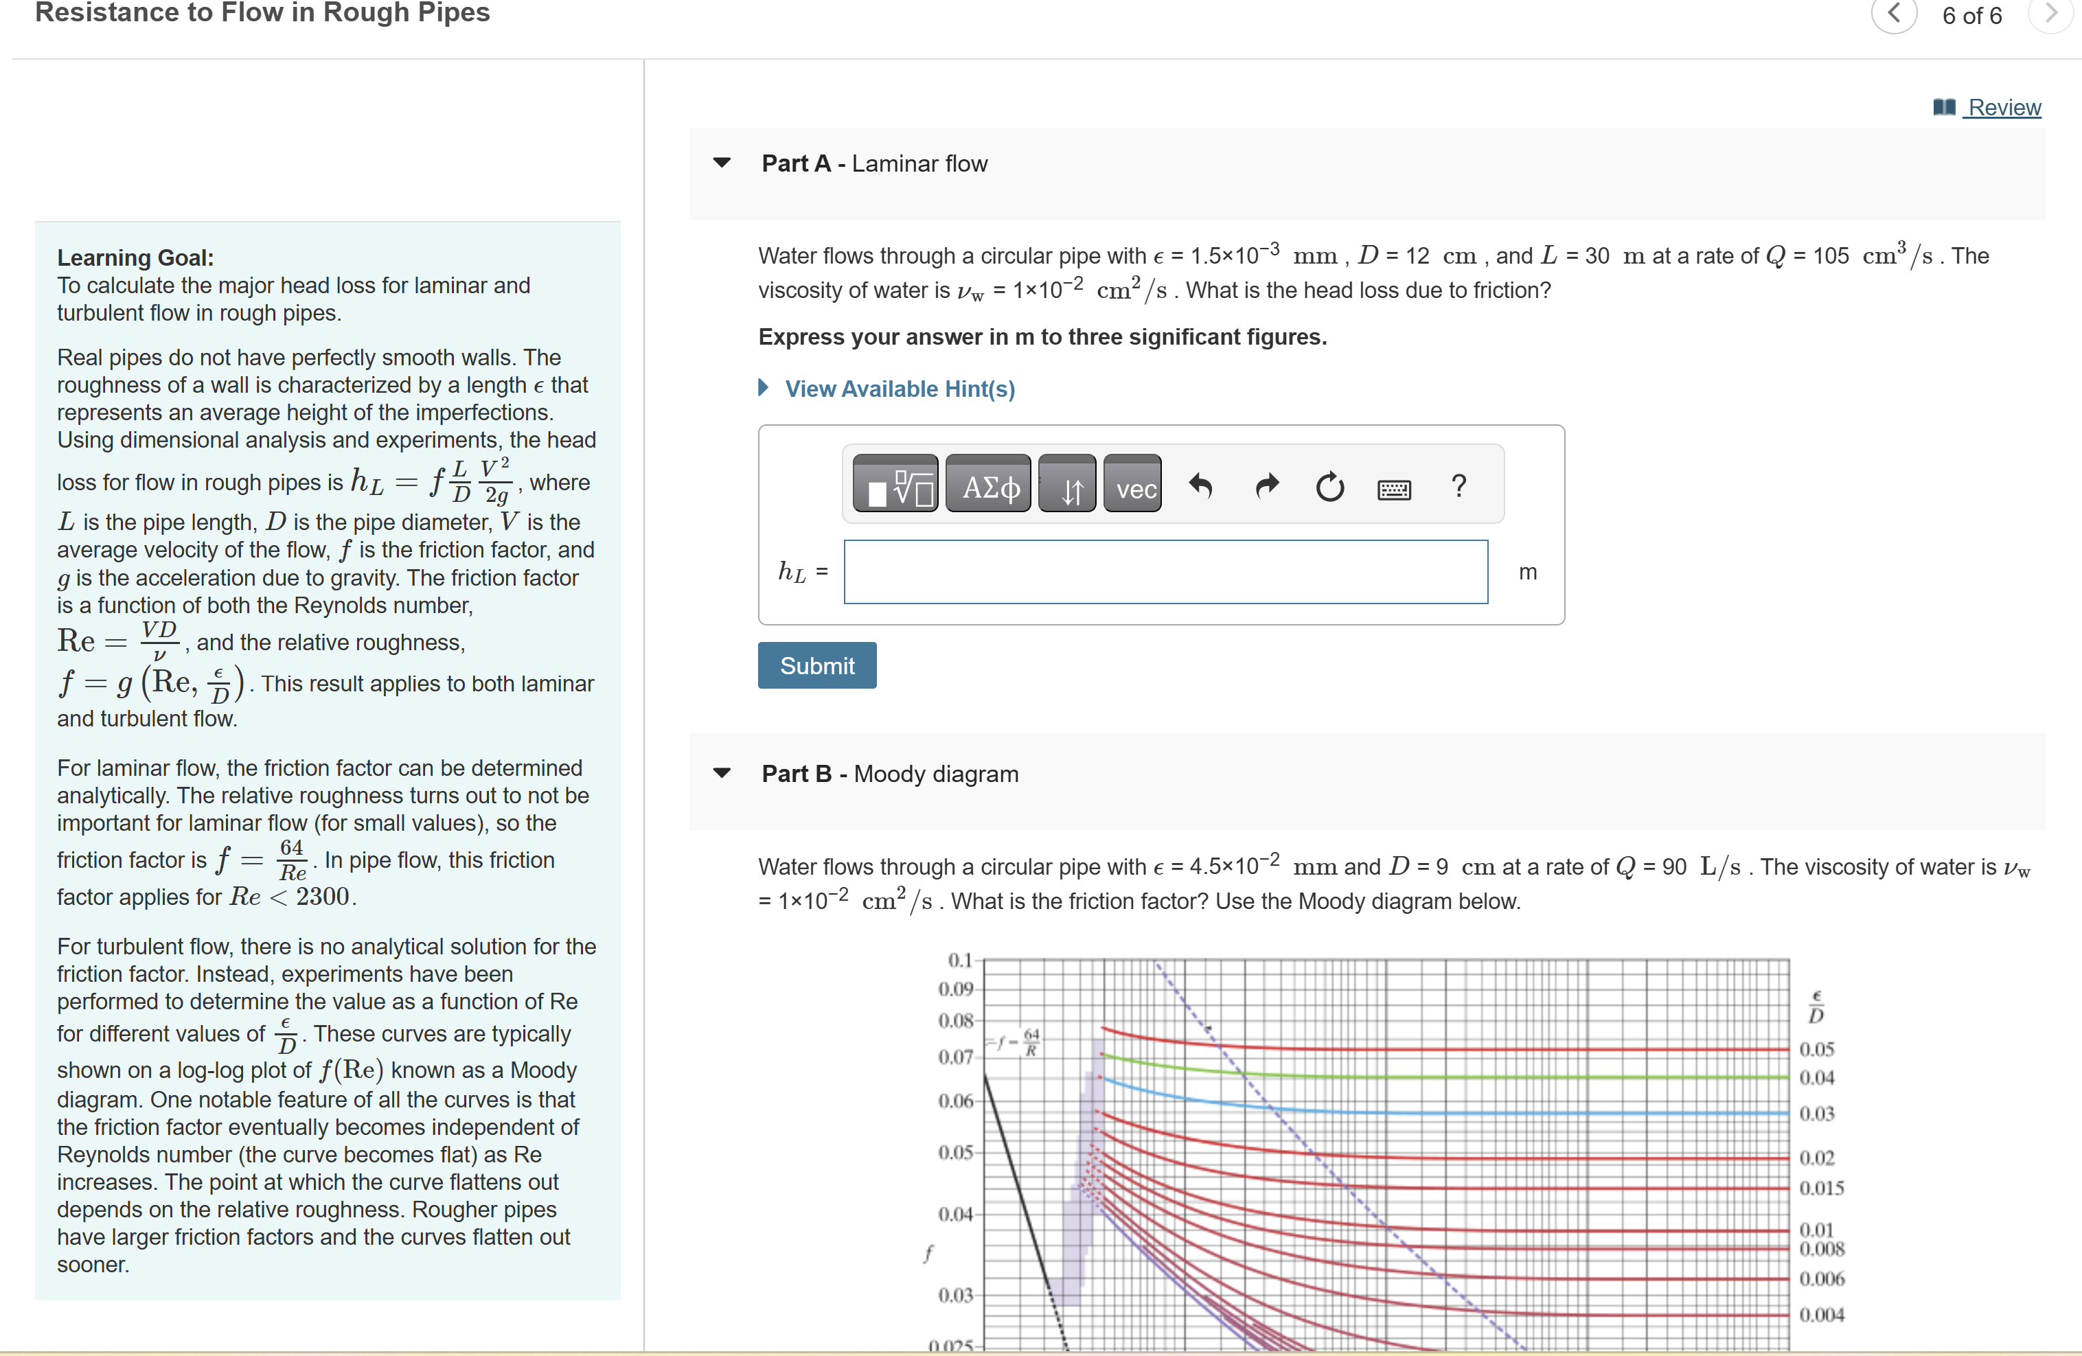Open the Review link
Viewport: 2082px width, 1356px height.
(x=2003, y=106)
